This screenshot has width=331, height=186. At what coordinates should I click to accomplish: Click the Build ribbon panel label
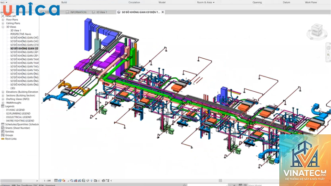pos(64,2)
